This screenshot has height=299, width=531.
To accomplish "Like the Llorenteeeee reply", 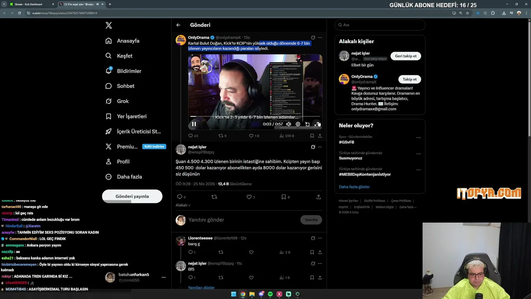I will pos(251,252).
